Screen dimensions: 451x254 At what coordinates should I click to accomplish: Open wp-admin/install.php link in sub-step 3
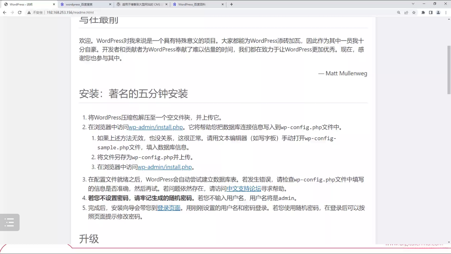click(x=165, y=167)
